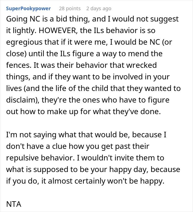Click the line starting "Going NC is a bid thing"
The height and width of the screenshot is (212, 193).
92,19
